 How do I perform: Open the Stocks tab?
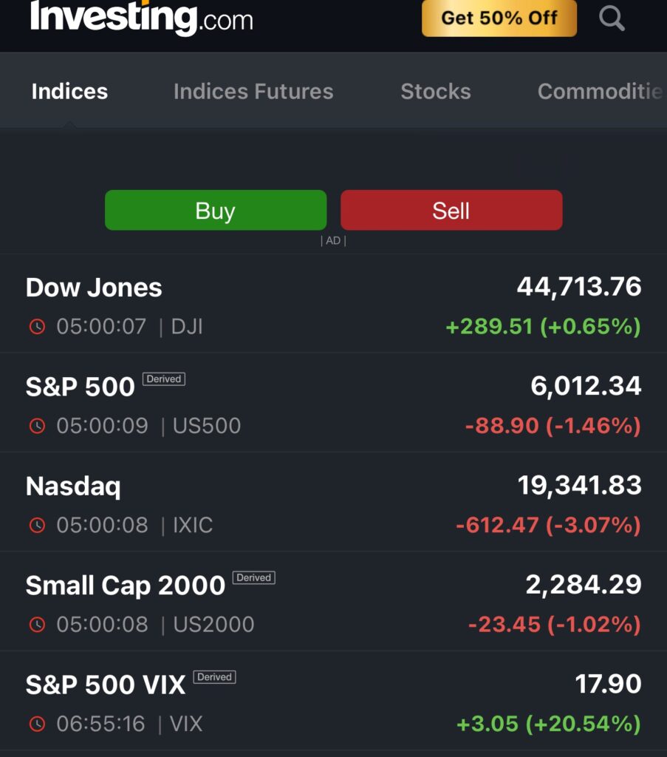coord(436,92)
